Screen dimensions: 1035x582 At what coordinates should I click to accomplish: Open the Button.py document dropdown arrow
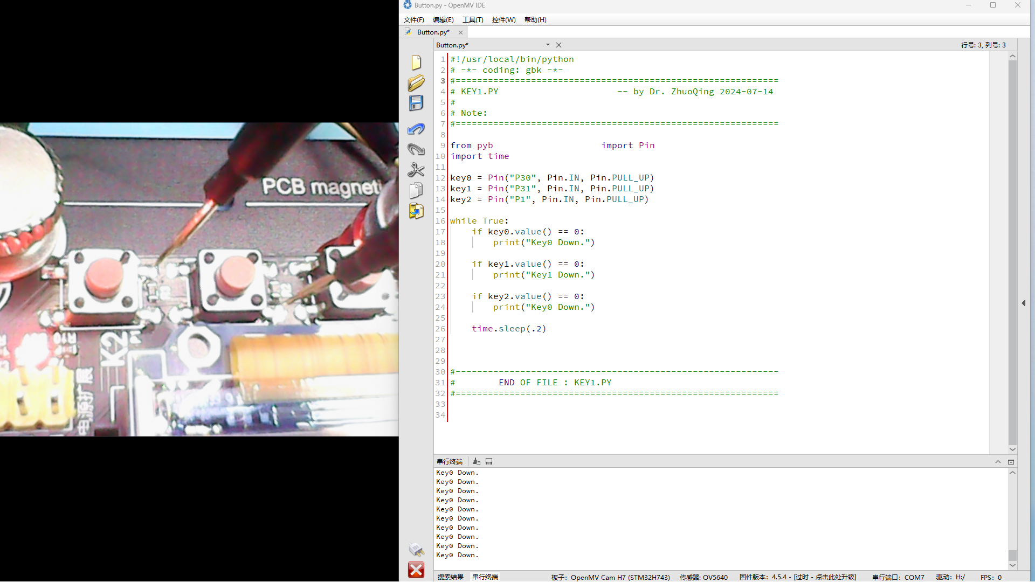pyautogui.click(x=548, y=45)
